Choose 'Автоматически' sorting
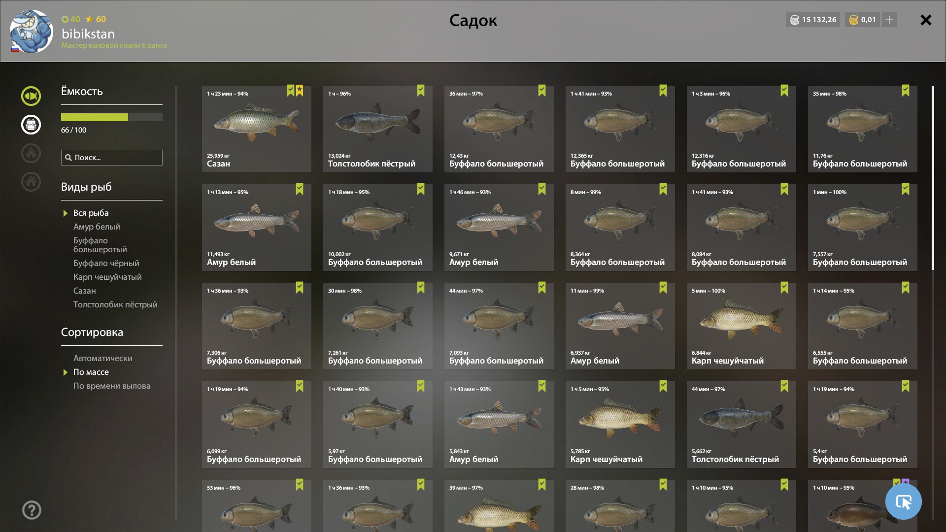Viewport: 946px width, 532px height. pyautogui.click(x=103, y=358)
